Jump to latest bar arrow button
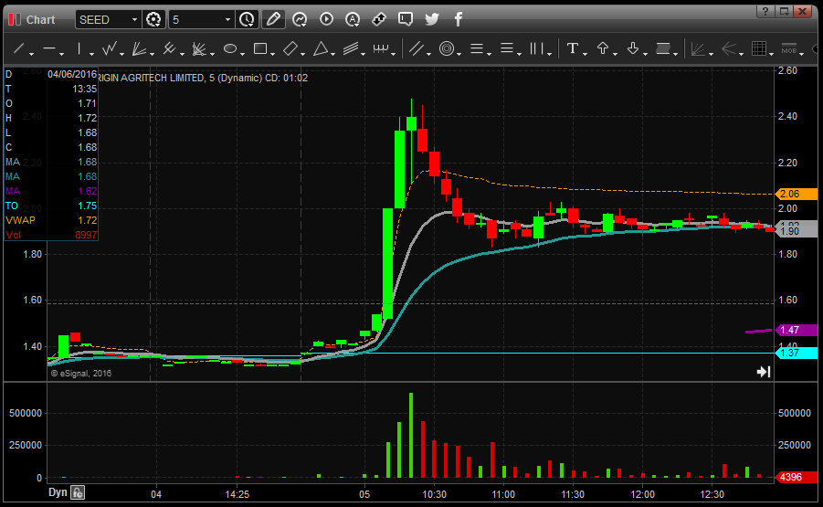This screenshot has height=507, width=823. (x=764, y=372)
